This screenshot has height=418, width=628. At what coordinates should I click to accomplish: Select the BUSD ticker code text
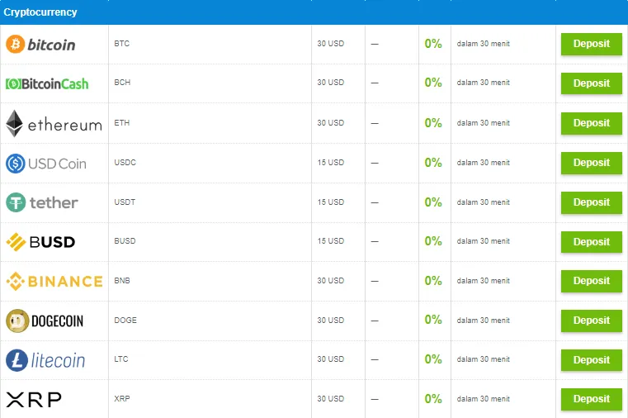click(125, 241)
